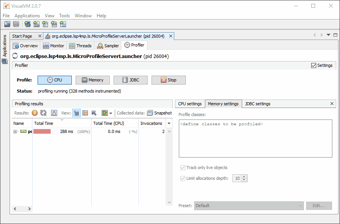Select the Profiler tab

(x=134, y=45)
